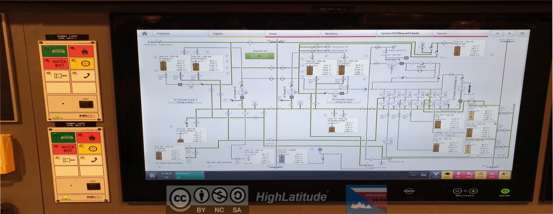The width and height of the screenshot is (553, 214).
Task: Select the Tank 334 fuel oil tank icon
Action: 163,66
